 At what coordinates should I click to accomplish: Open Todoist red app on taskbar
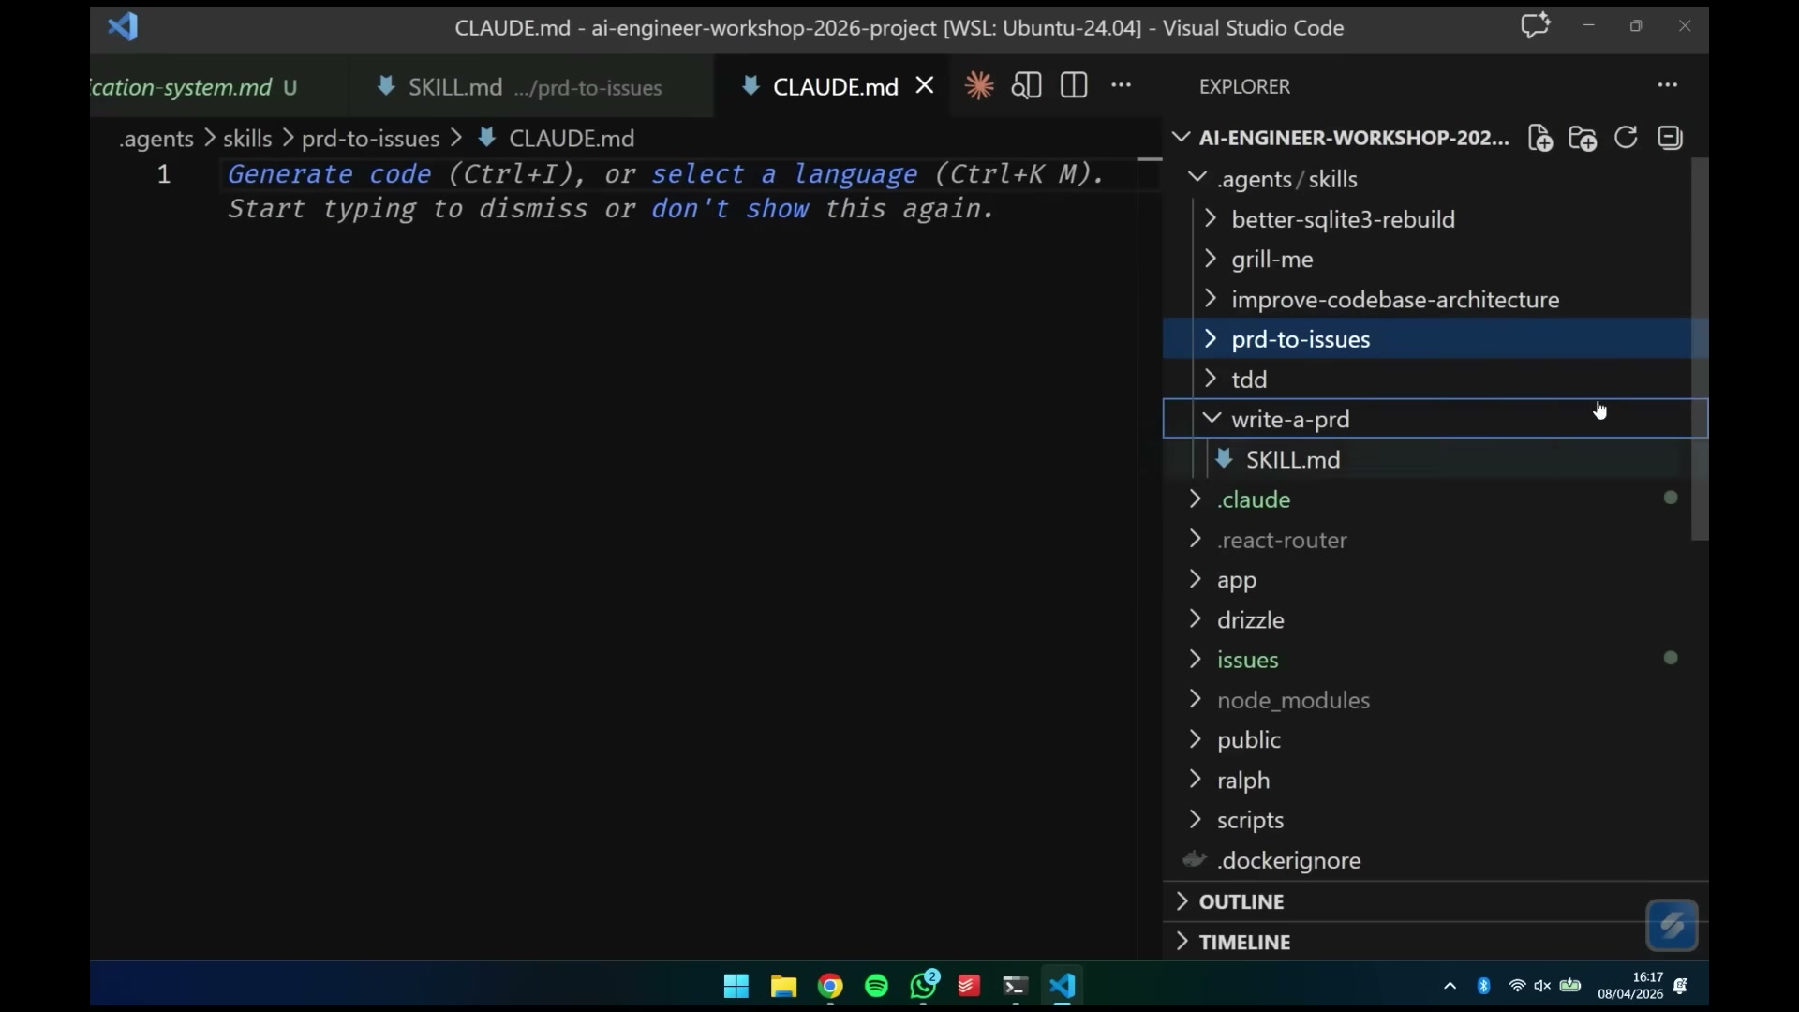(969, 986)
